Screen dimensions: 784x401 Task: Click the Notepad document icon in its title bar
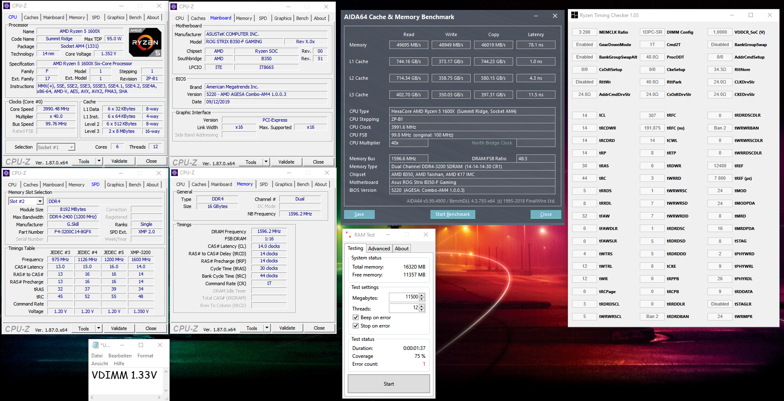[96, 345]
